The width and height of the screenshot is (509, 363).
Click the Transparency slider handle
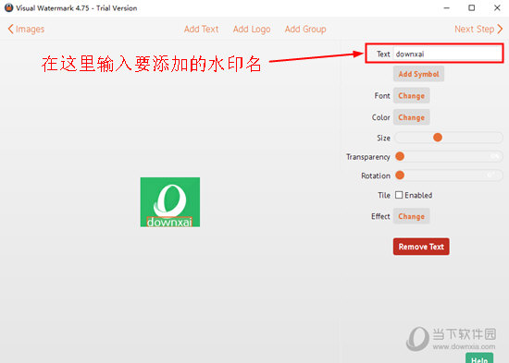tap(400, 156)
